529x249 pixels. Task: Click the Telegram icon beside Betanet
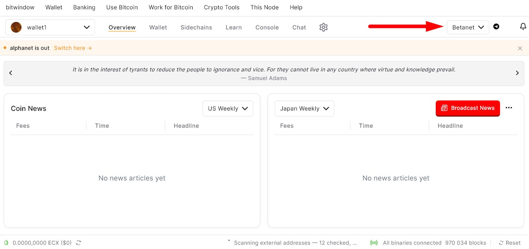(496, 27)
